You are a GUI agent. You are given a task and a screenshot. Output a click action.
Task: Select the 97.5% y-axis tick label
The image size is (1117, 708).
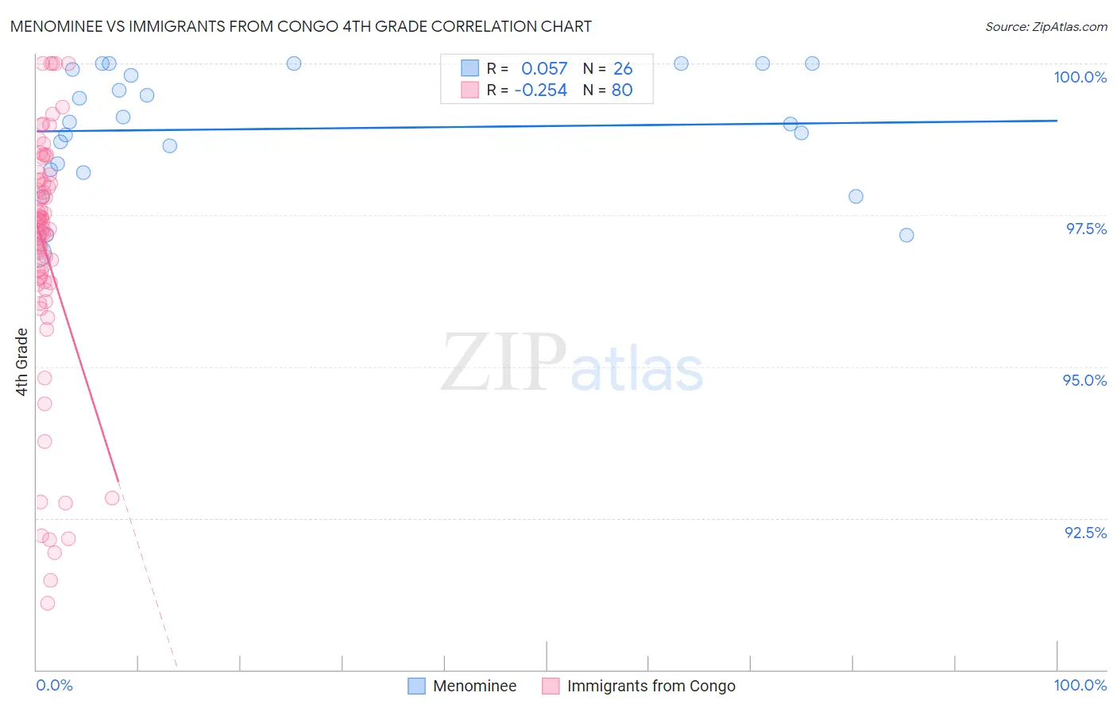point(1086,229)
